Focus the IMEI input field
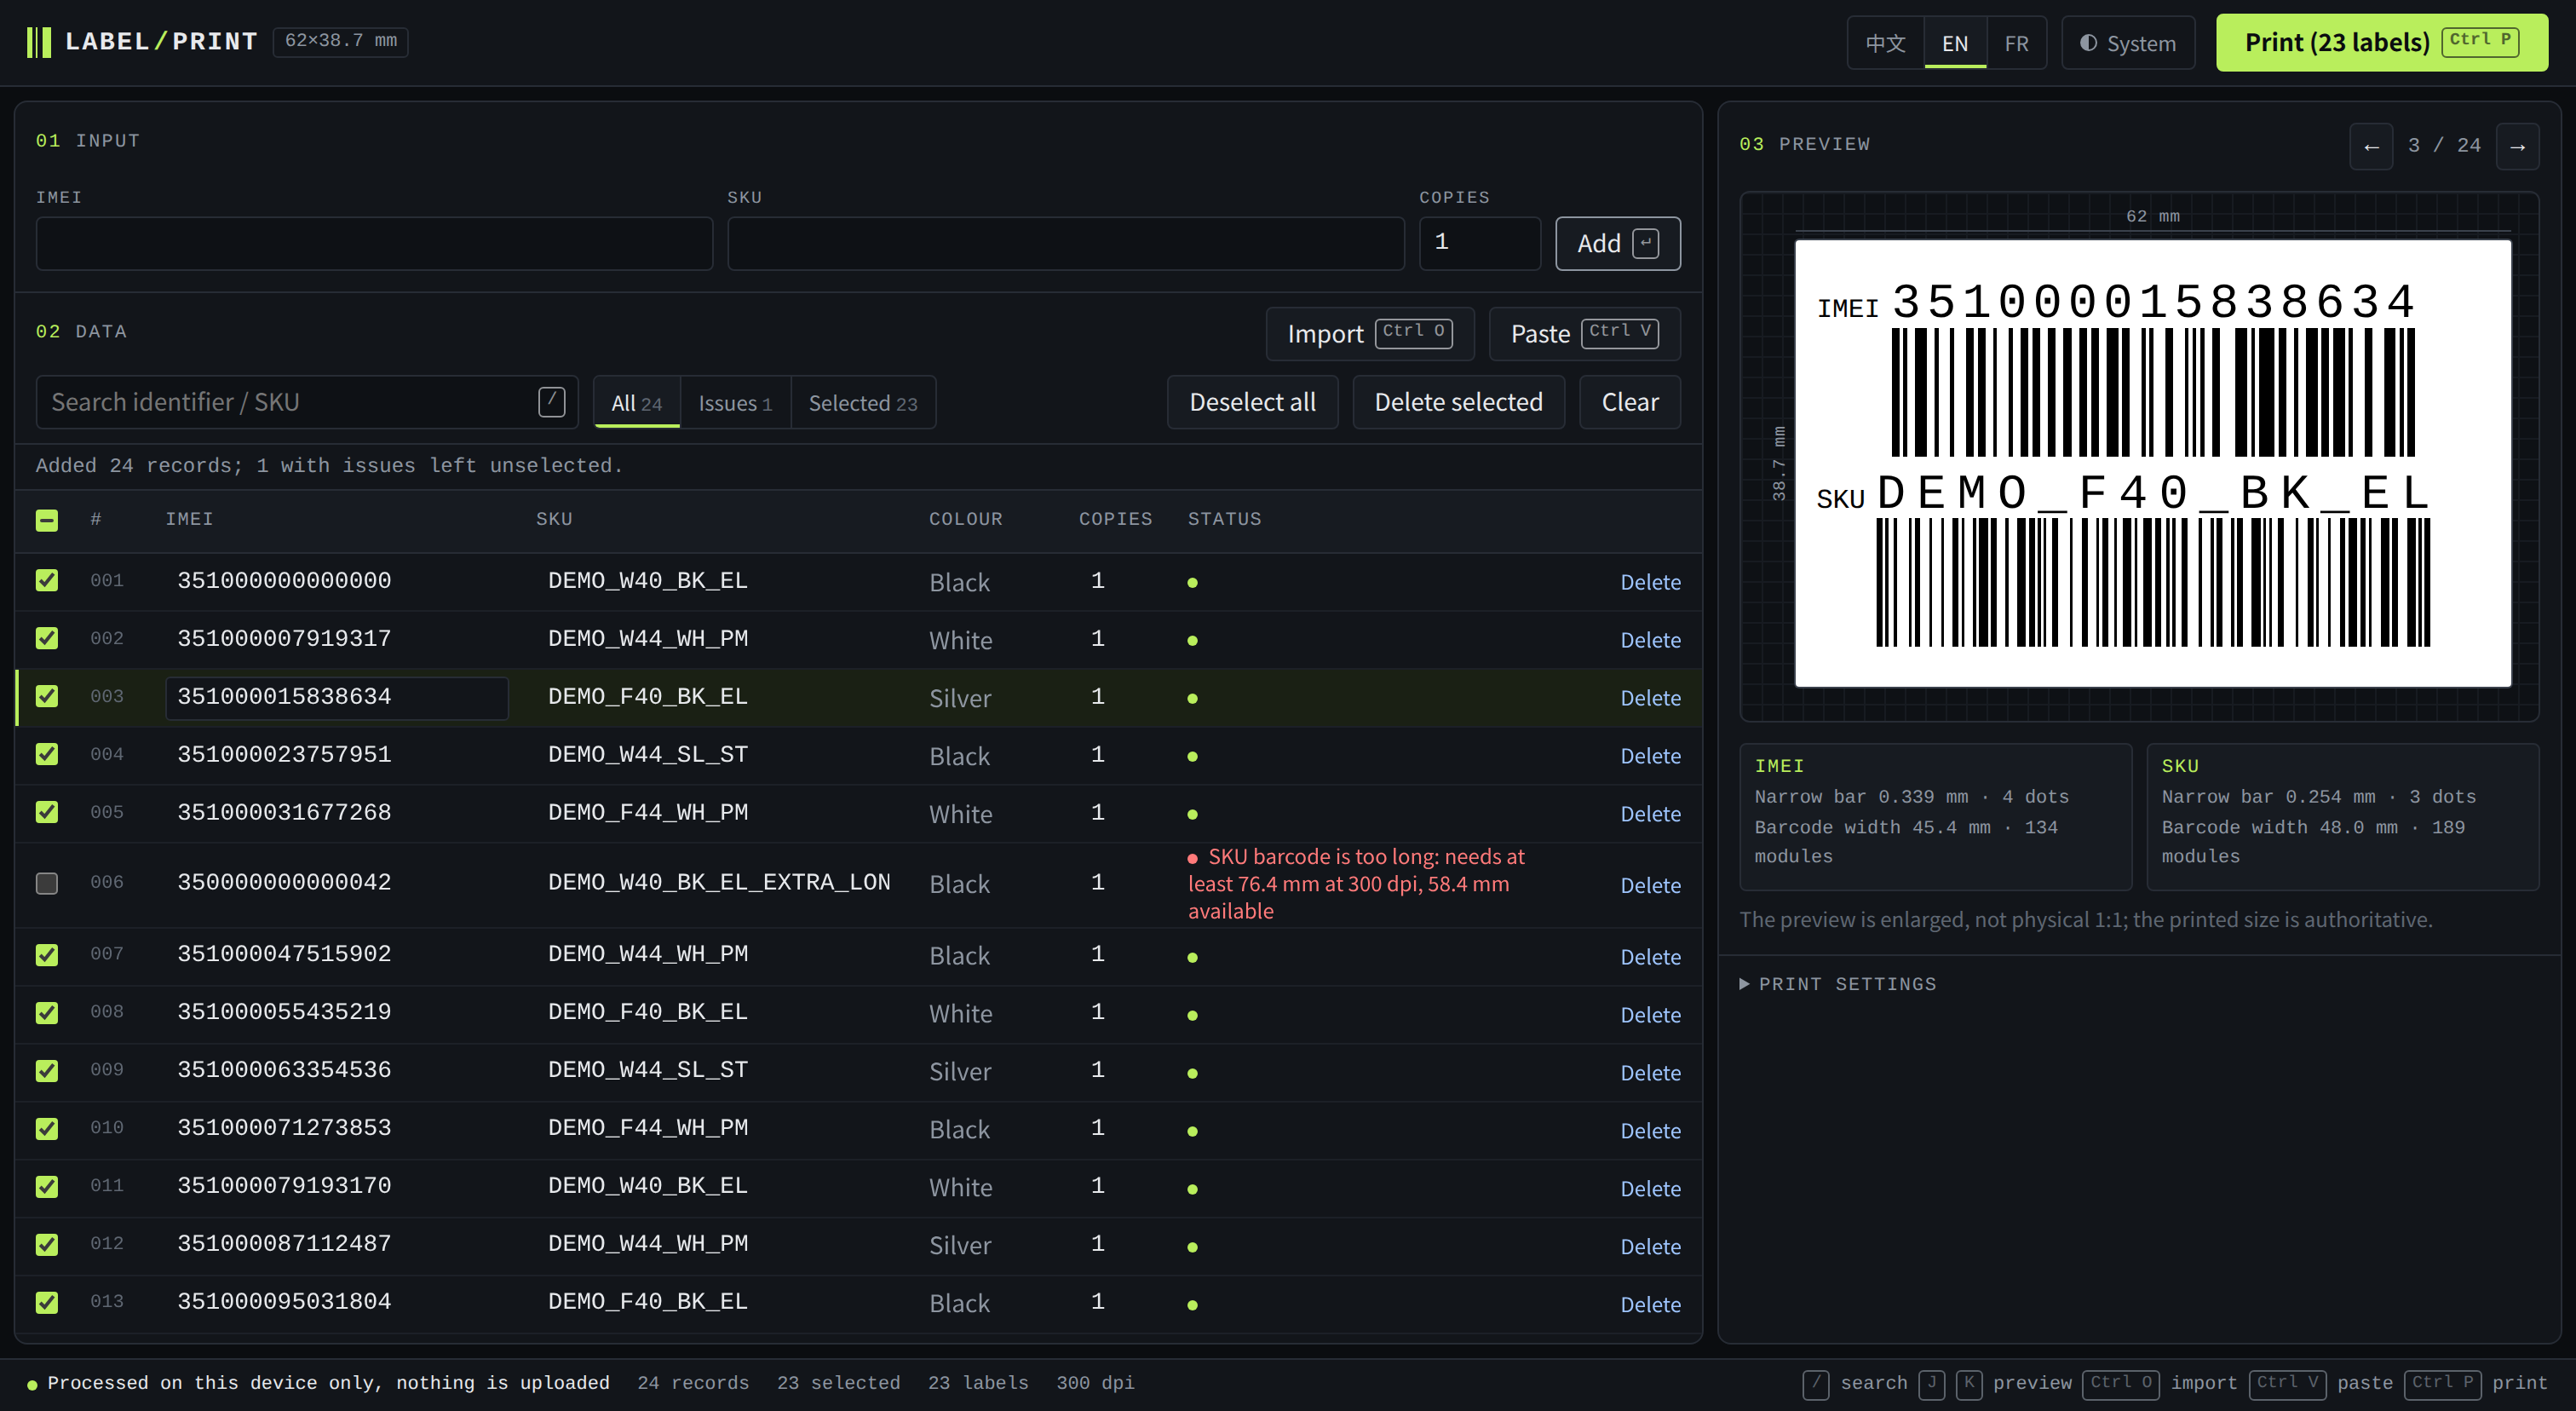 pos(375,244)
